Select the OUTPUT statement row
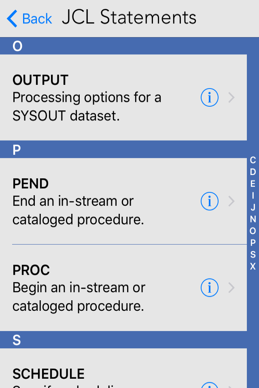The width and height of the screenshot is (259, 388). point(101,97)
